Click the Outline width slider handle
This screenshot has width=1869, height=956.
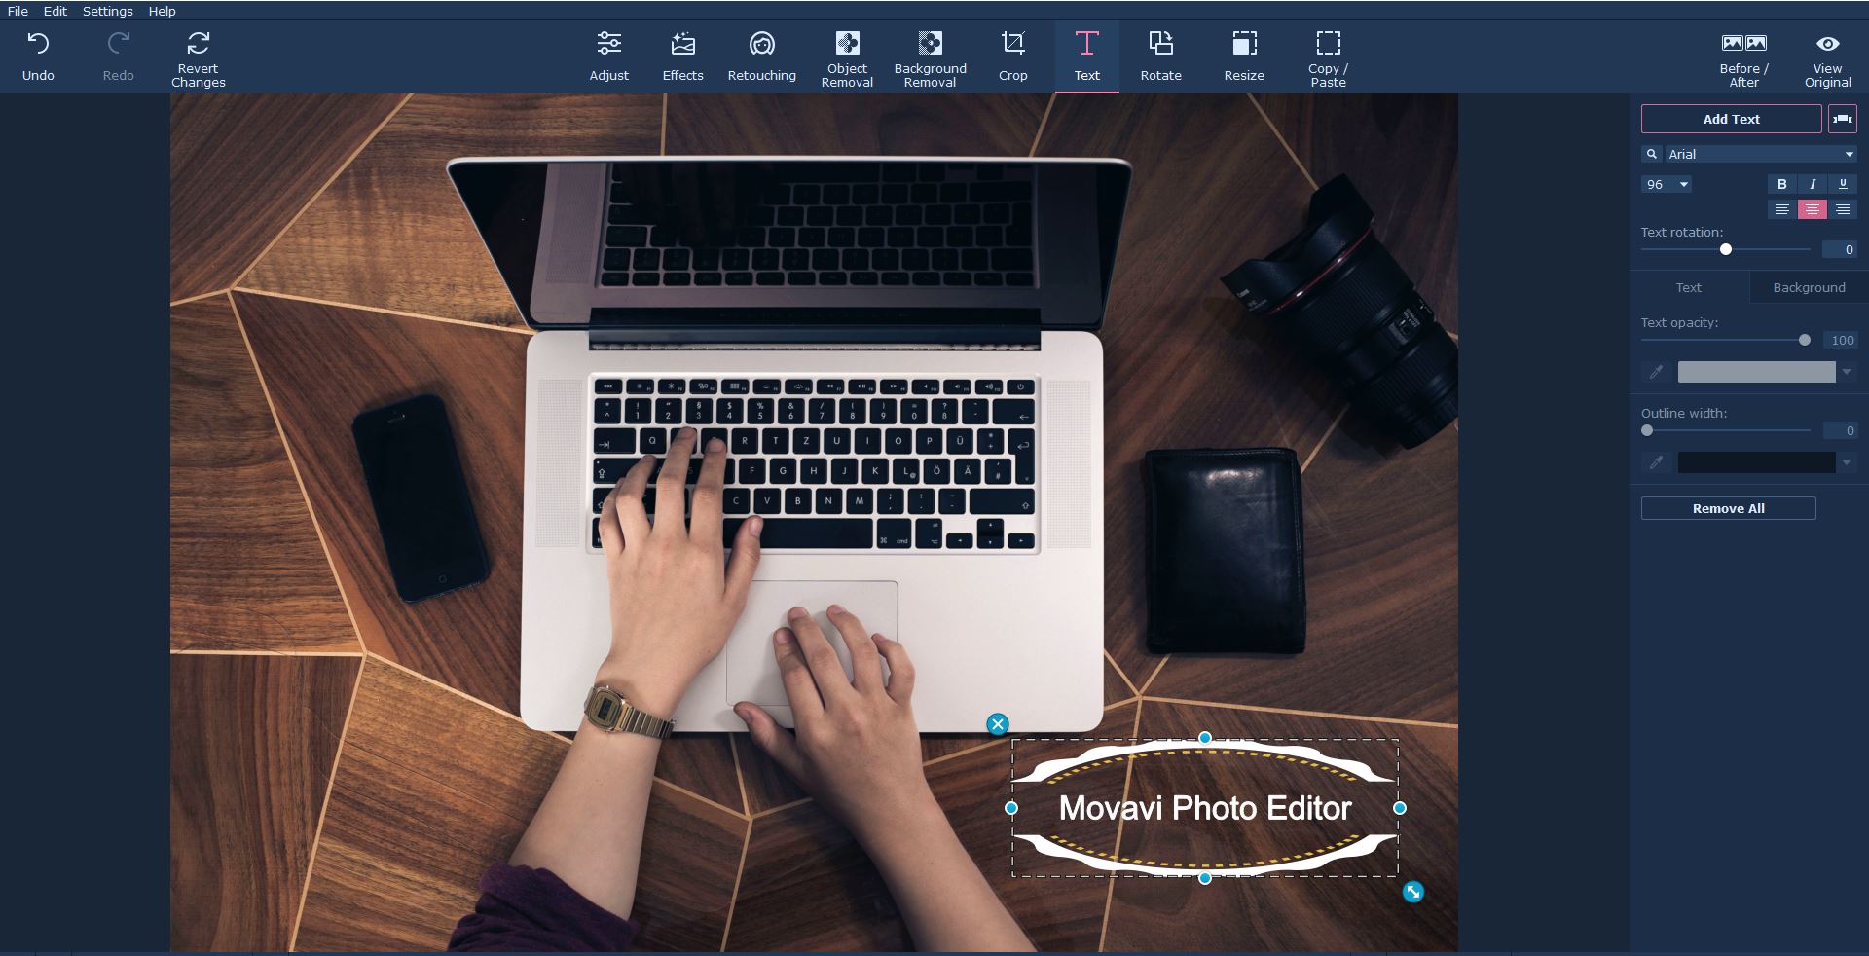[1647, 430]
